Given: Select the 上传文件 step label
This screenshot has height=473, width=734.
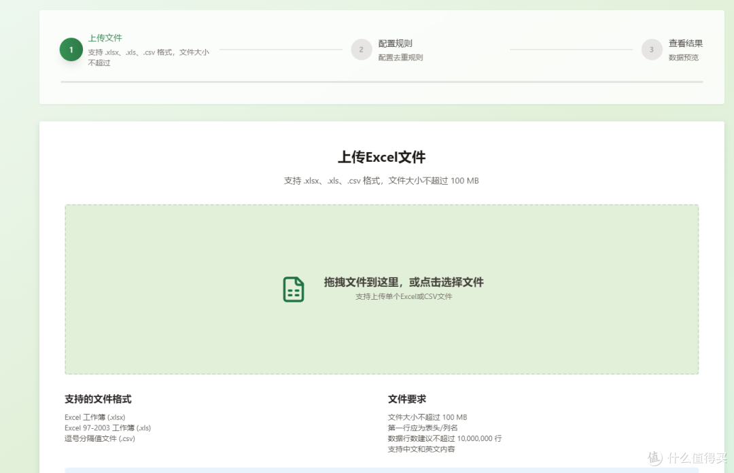Looking at the screenshot, I should pyautogui.click(x=105, y=38).
